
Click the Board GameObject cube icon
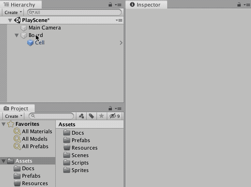pos(24,36)
